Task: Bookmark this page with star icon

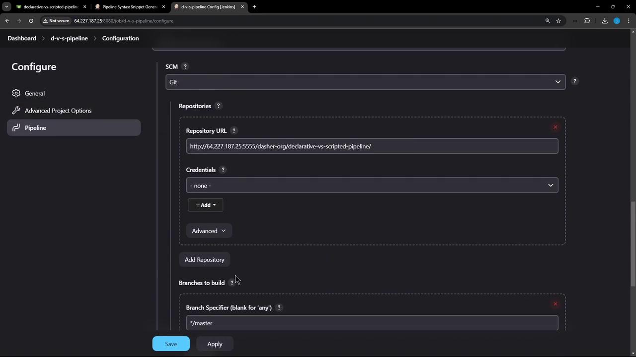Action: coord(558,21)
